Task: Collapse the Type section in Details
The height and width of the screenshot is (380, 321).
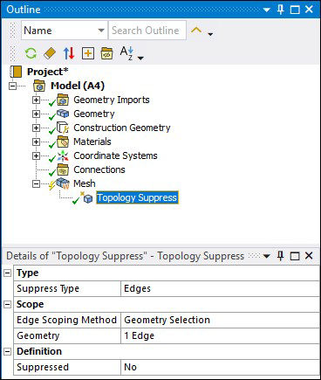Action: click(7, 273)
